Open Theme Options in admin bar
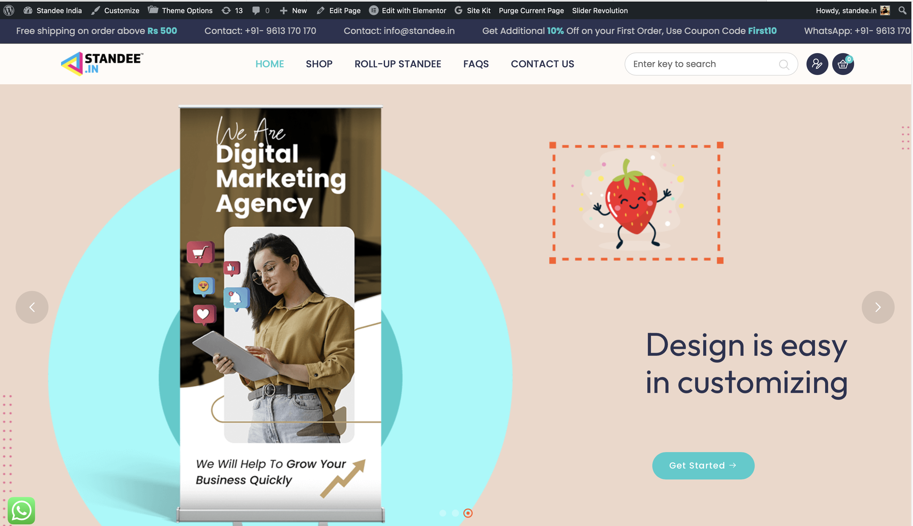This screenshot has height=526, width=913. 180,10
